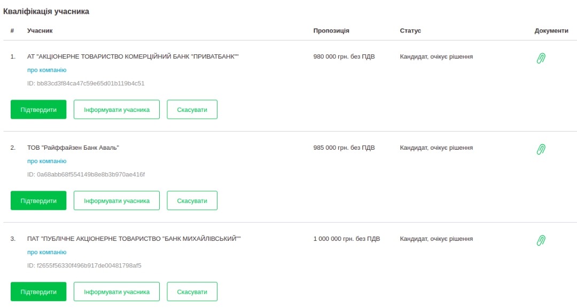Viewport: 577px width, 308px height.
Task: Select the ТОВ "Райффайзен Банк Аваль" name
Action: 73,148
